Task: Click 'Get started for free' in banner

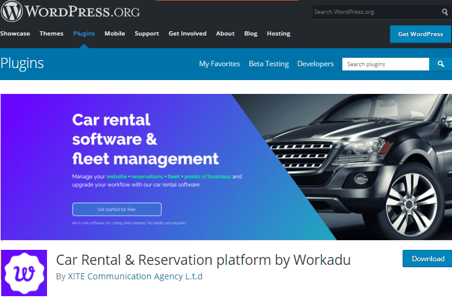Action: [116, 209]
